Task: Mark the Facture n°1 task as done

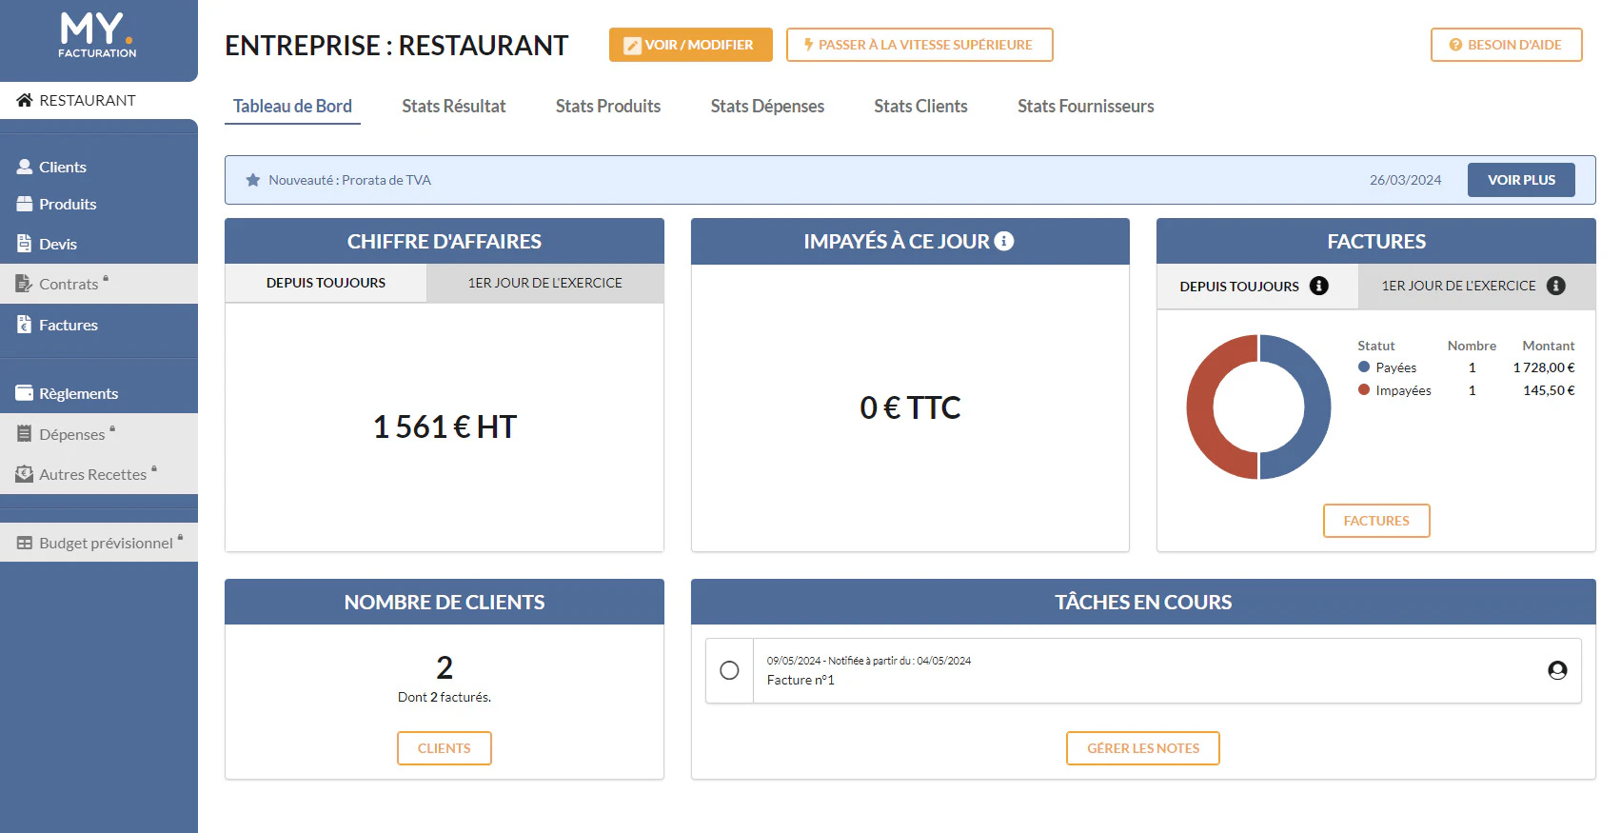Action: pyautogui.click(x=729, y=670)
